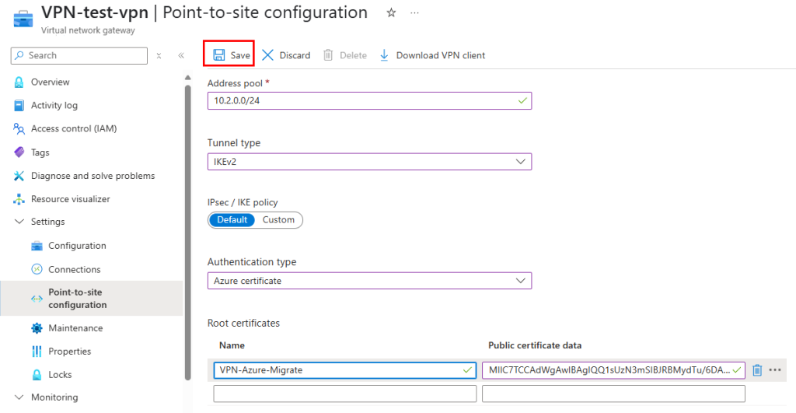Open the Tunnel type dropdown
Image resolution: width=796 pixels, height=413 pixels.
tap(369, 162)
